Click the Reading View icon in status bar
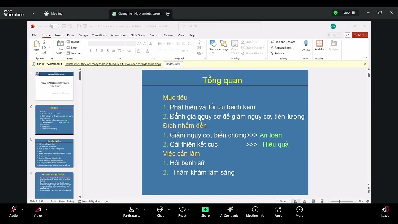Image resolution: width=398 pixels, height=224 pixels. (x=313, y=201)
